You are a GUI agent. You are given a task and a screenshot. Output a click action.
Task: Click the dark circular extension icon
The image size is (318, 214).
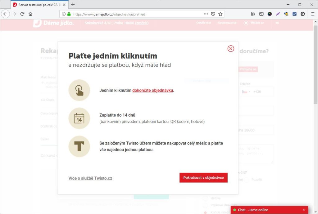(270, 14)
